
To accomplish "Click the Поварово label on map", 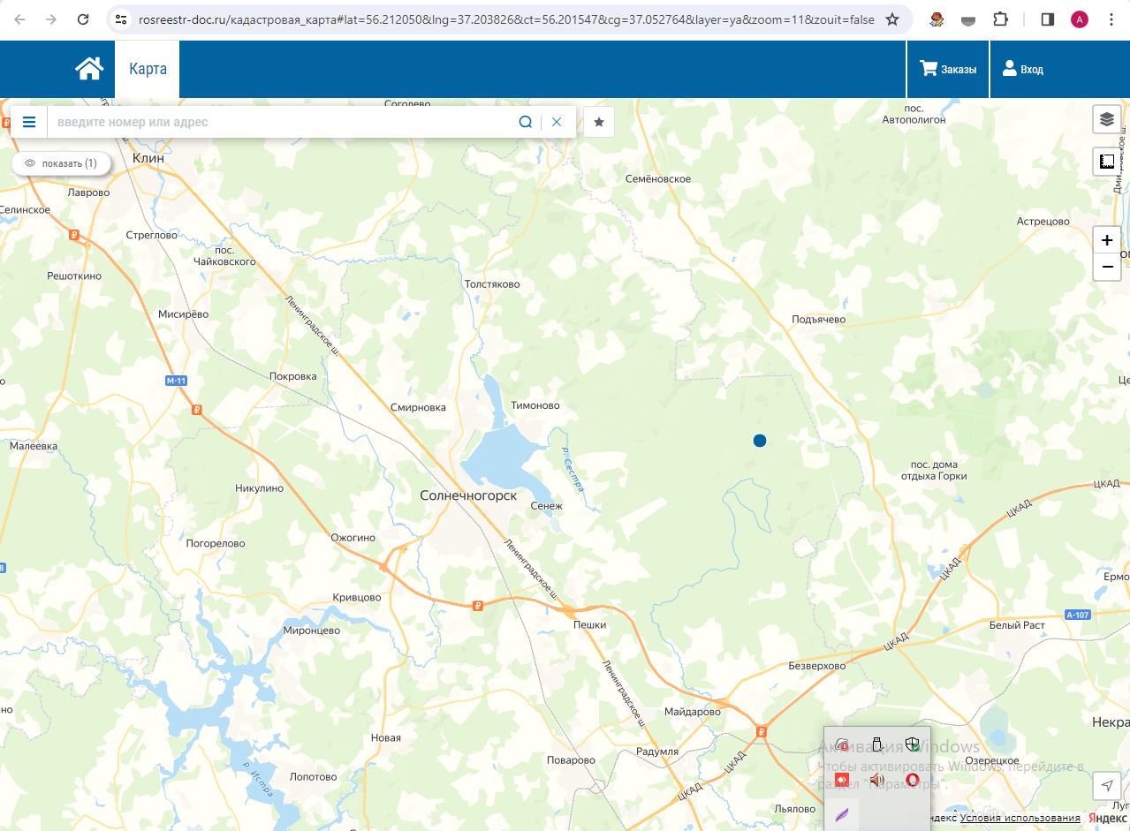I will coord(572,759).
